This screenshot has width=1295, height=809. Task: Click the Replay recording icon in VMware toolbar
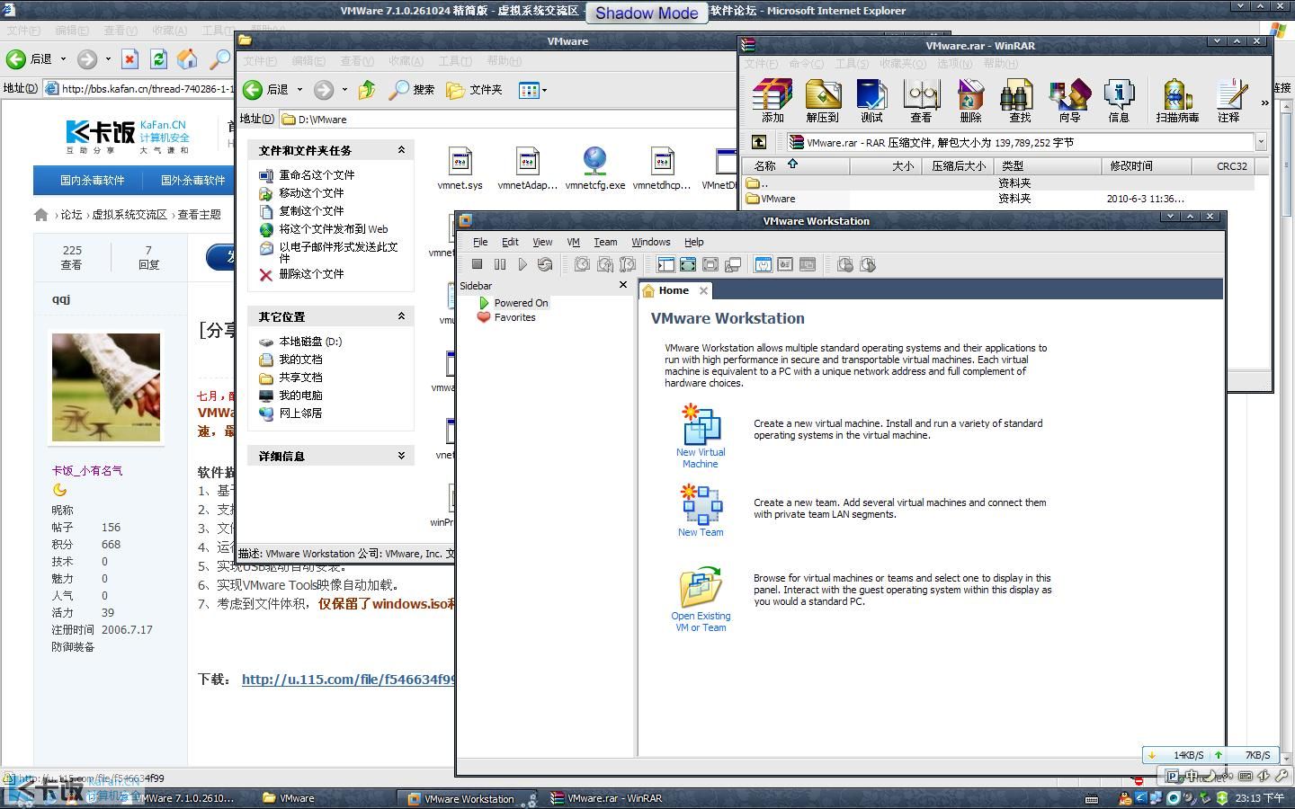pyautogui.click(x=868, y=264)
